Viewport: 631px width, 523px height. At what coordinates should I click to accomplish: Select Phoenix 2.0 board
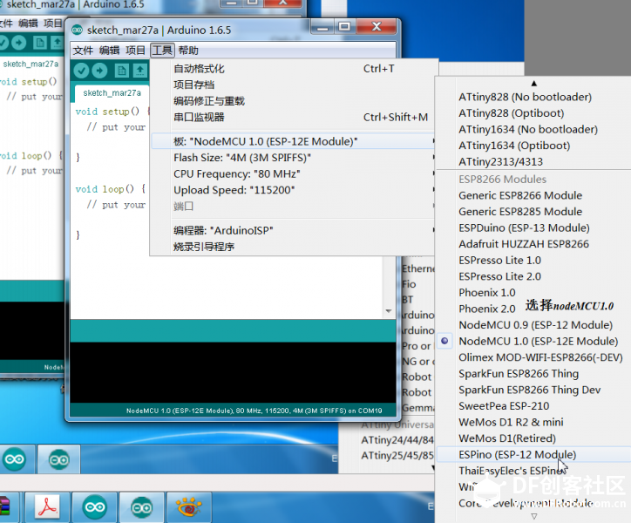coord(487,309)
